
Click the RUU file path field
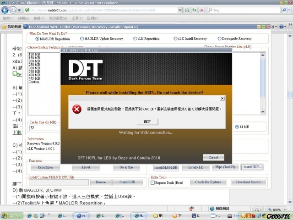(x=59, y=182)
